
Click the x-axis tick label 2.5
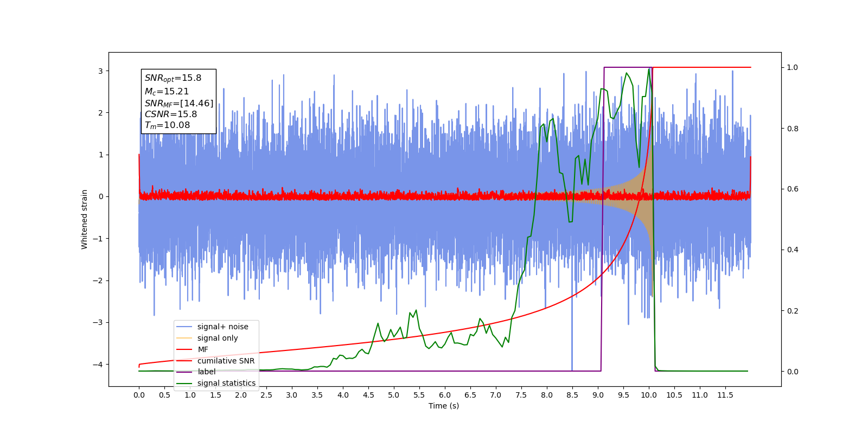pyautogui.click(x=266, y=395)
